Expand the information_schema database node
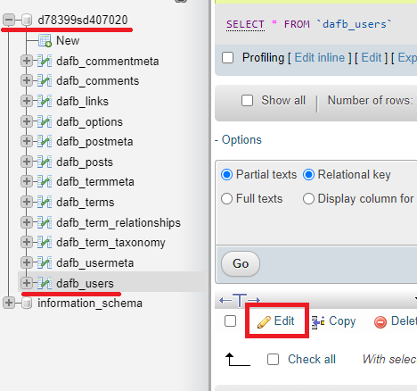The height and width of the screenshot is (391, 417). 9,303
